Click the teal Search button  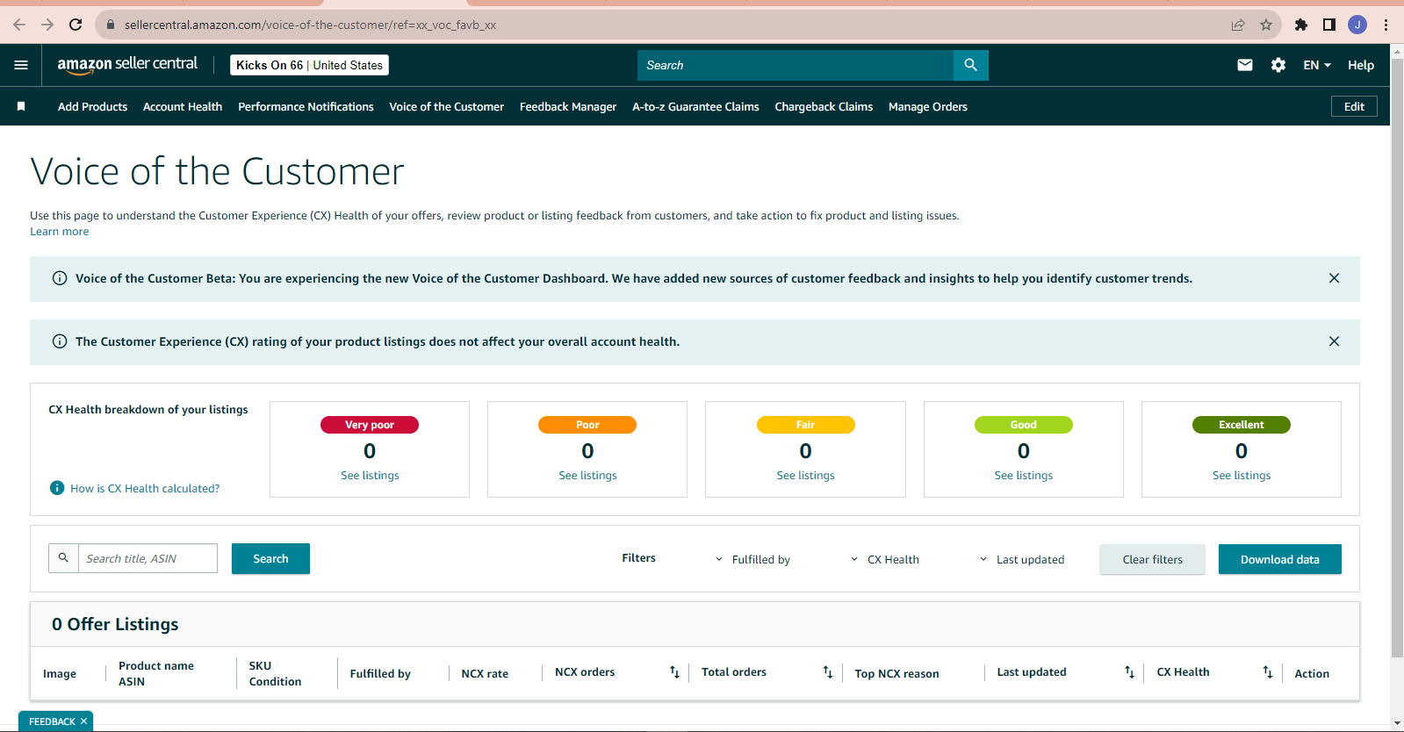(x=270, y=558)
